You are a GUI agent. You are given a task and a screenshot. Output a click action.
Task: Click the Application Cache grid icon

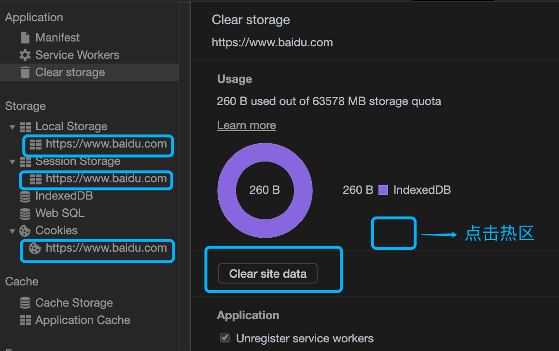point(25,320)
